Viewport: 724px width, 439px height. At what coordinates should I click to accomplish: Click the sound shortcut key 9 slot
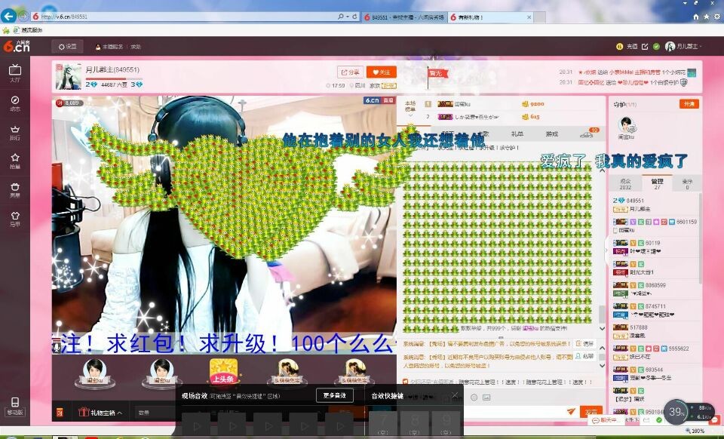point(446,423)
